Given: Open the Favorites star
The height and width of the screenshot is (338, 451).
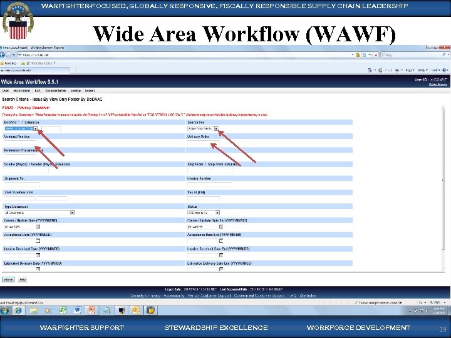Looking at the screenshot, I should tap(3, 63).
